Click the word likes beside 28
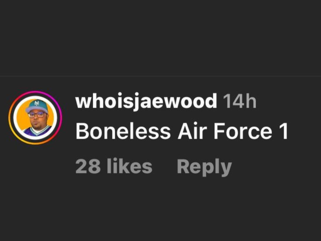The height and width of the screenshot is (241, 321). point(129,166)
